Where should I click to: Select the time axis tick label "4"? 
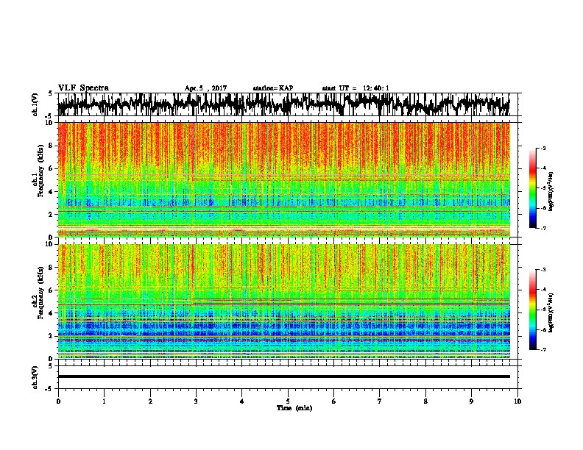click(241, 401)
